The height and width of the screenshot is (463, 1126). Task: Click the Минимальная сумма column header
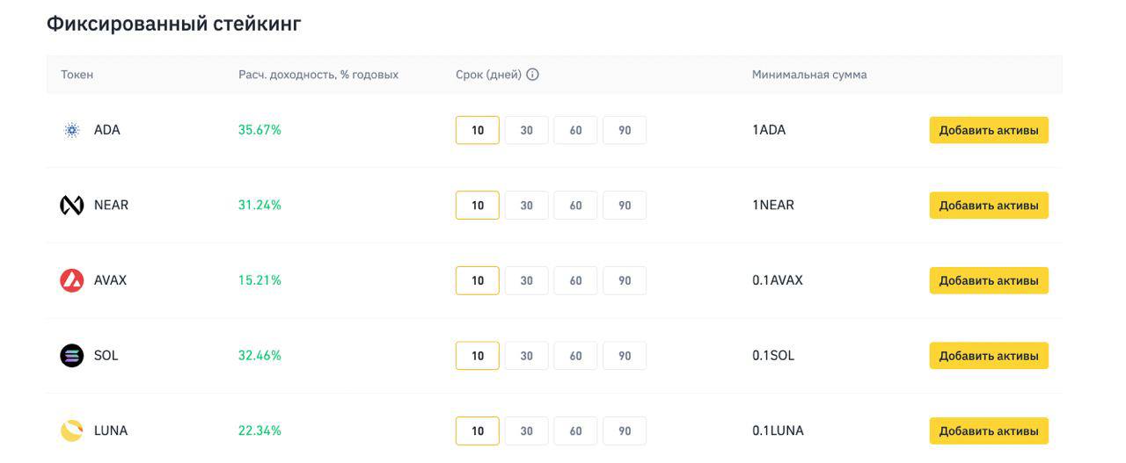point(808,75)
